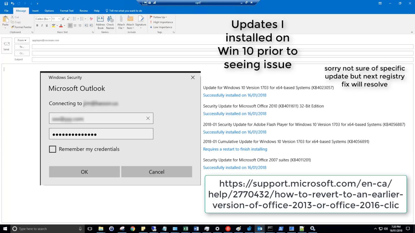Image resolution: width=415 pixels, height=233 pixels.
Task: Open the font name dropdown
Action: point(50,19)
